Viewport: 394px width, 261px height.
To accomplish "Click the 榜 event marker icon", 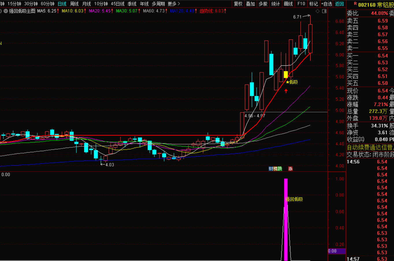I will coord(275,169).
